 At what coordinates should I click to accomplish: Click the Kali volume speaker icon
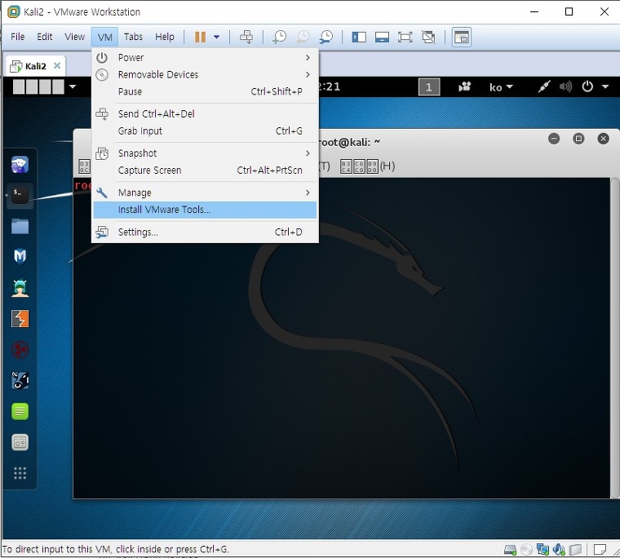pyautogui.click(x=565, y=86)
